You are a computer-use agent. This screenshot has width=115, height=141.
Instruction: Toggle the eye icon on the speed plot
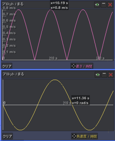tap(97, 5)
